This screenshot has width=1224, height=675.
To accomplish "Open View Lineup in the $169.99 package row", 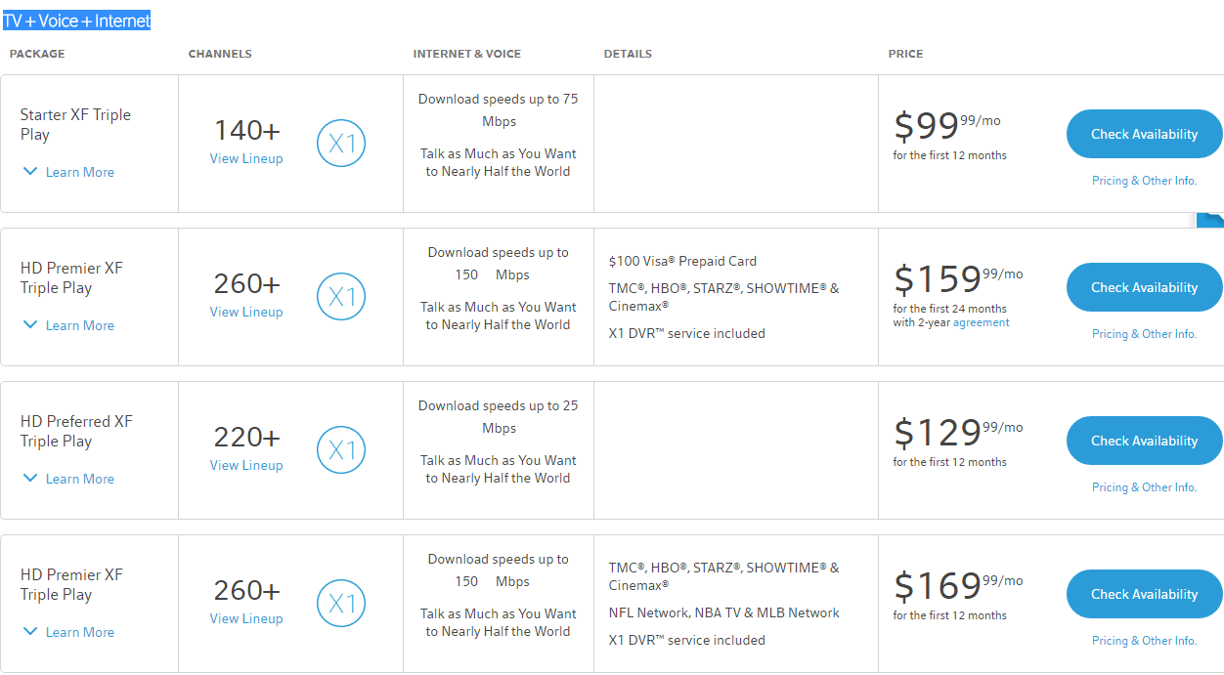I will pos(246,618).
